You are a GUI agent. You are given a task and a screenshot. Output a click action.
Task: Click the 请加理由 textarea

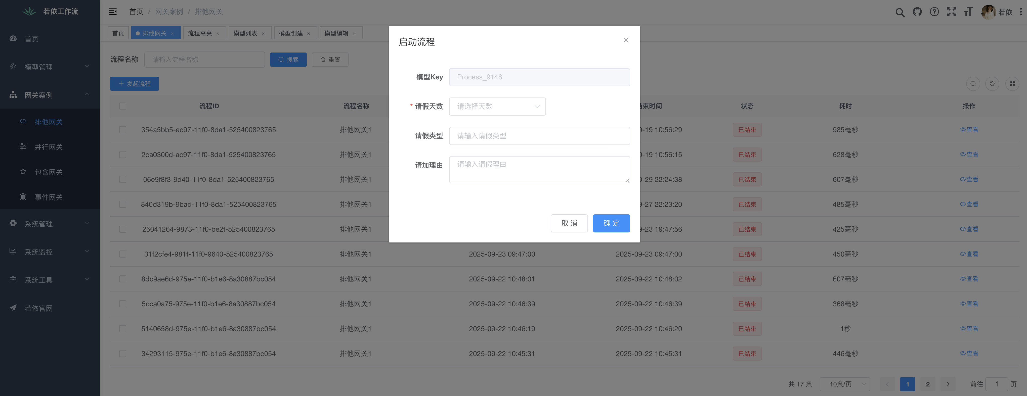(x=539, y=170)
